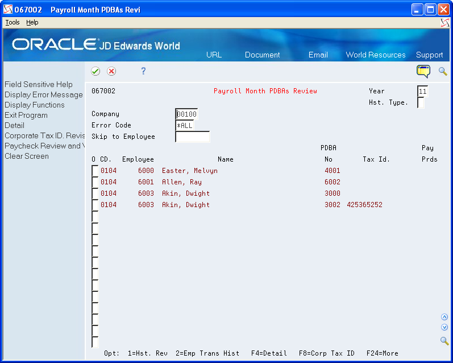453x363 pixels.
Task: Open Paycheck Review in the sidebar
Action: (44, 146)
